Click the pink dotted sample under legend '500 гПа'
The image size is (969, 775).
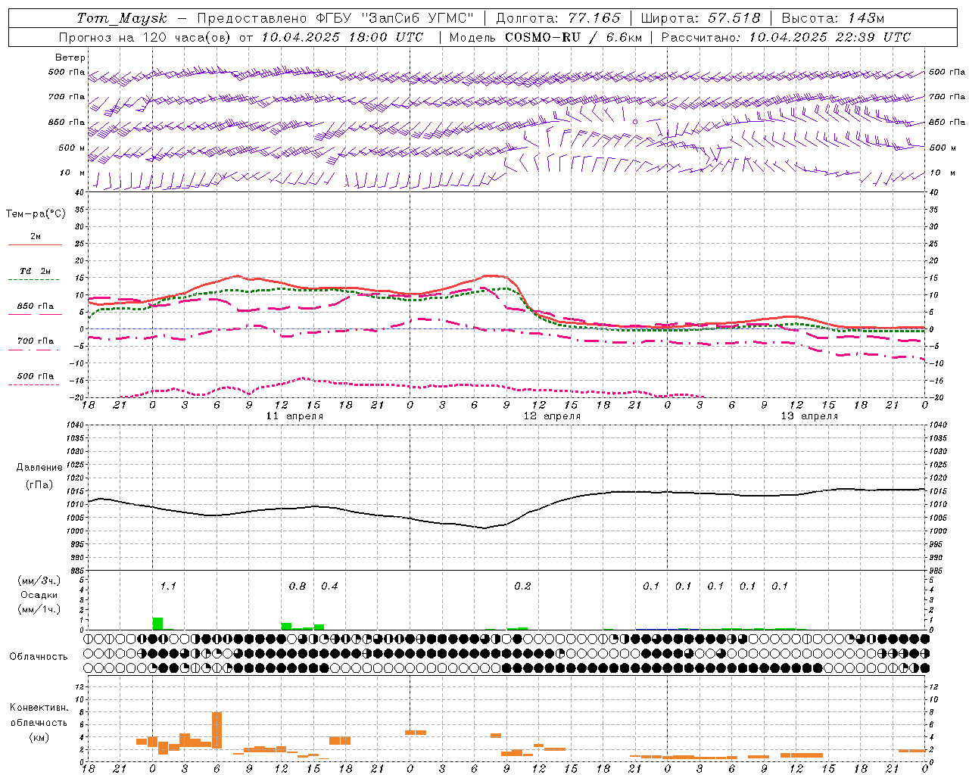[33, 384]
